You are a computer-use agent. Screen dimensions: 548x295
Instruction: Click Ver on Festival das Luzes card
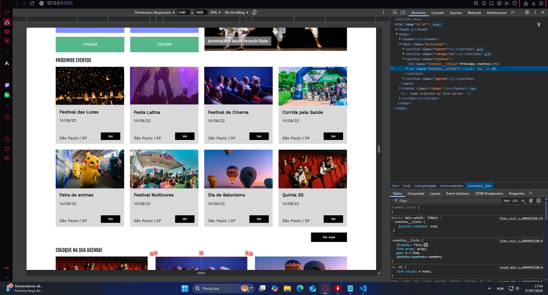coord(111,136)
